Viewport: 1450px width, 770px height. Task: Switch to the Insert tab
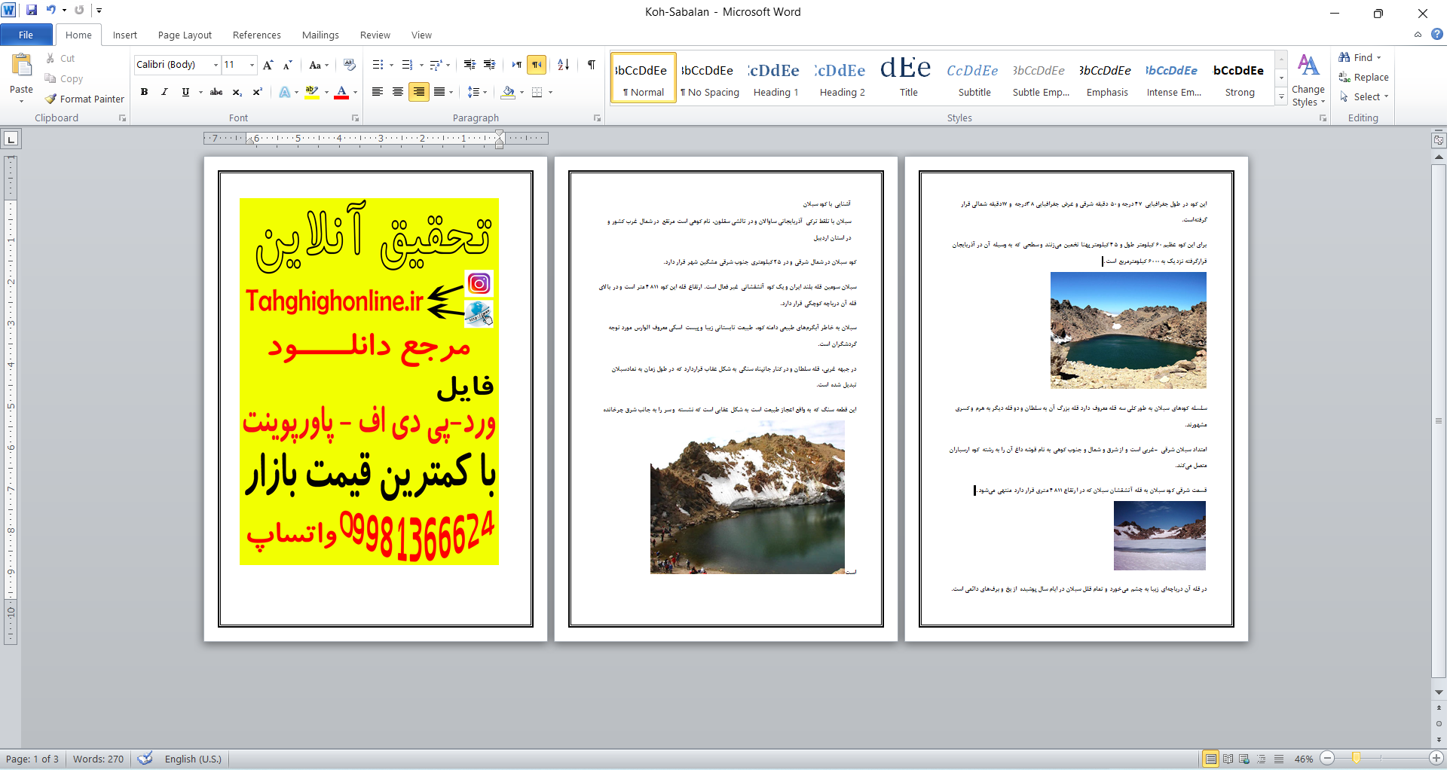pyautogui.click(x=125, y=35)
